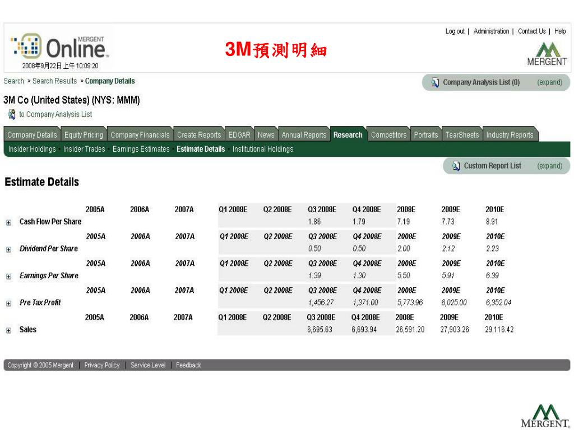Viewport: 574px width, 430px height.
Task: Click 'to Company Analysis List' link
Action: pos(55,114)
